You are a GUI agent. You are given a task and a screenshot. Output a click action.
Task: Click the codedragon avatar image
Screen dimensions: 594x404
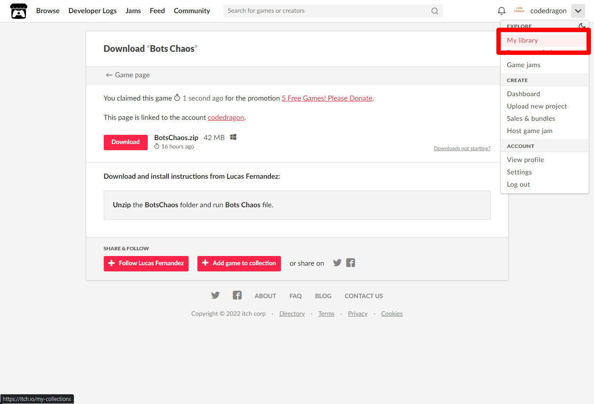[519, 11]
